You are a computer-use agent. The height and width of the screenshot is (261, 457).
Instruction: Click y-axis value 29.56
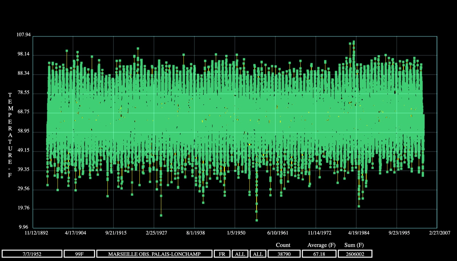coord(23,189)
